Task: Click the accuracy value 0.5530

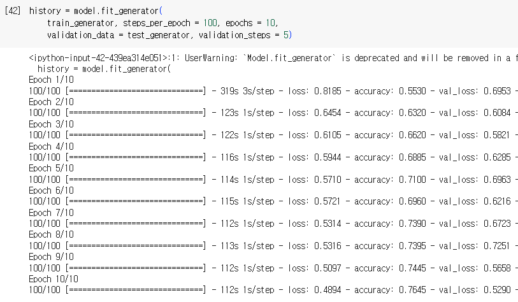Action: [x=412, y=91]
